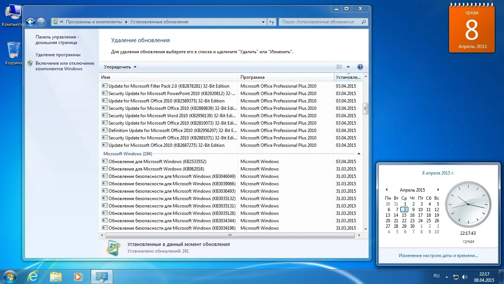The height and width of the screenshot is (284, 504).
Task: Launch Windows Media Player from the taskbar
Action: click(x=78, y=277)
